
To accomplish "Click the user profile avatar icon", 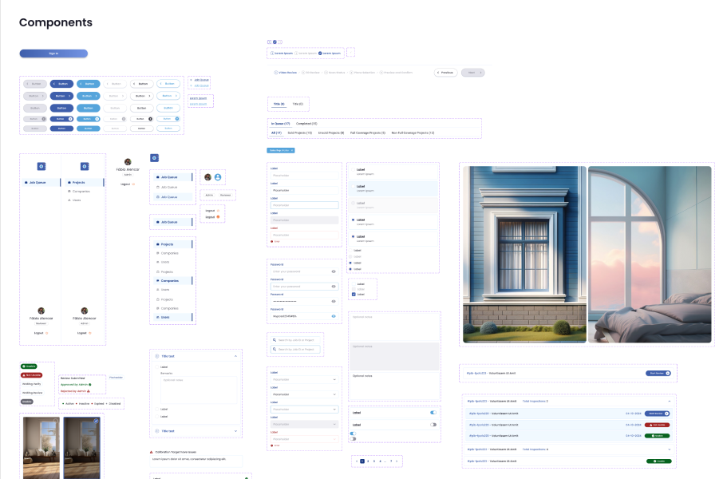I will click(218, 178).
